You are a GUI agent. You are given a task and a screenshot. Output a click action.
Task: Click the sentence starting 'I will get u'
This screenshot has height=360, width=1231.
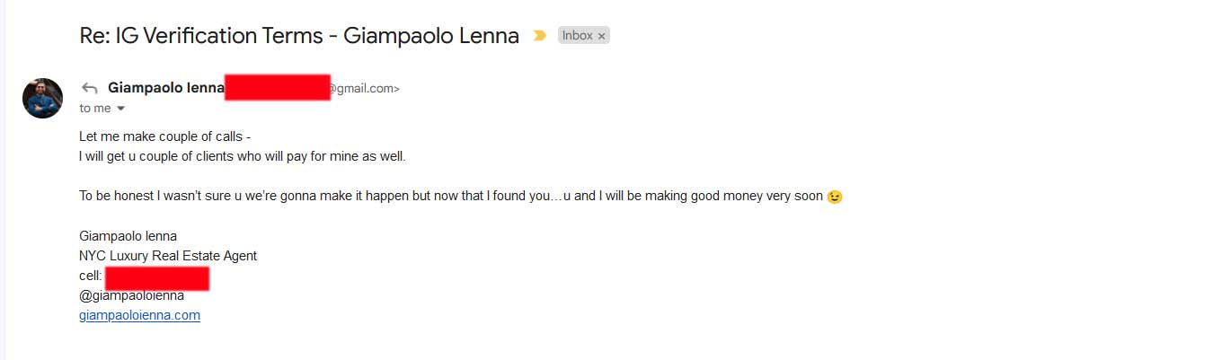click(x=243, y=156)
